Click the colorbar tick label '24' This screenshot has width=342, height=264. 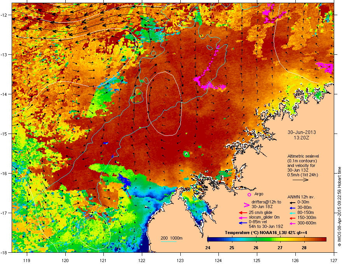208,248
